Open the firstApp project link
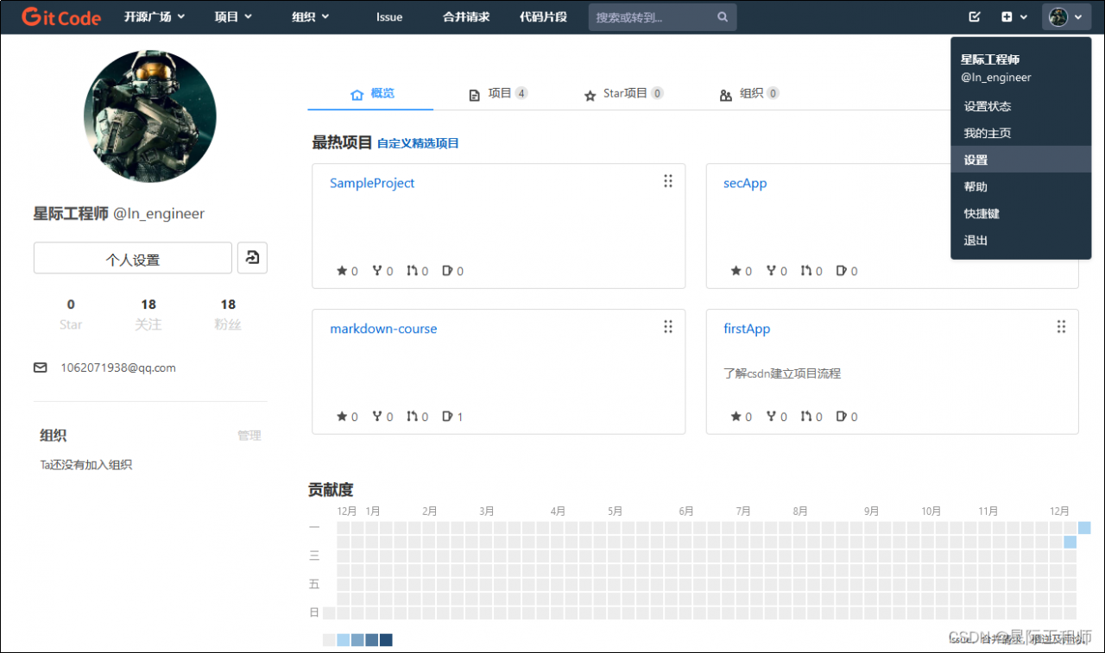The image size is (1105, 653). (x=747, y=329)
